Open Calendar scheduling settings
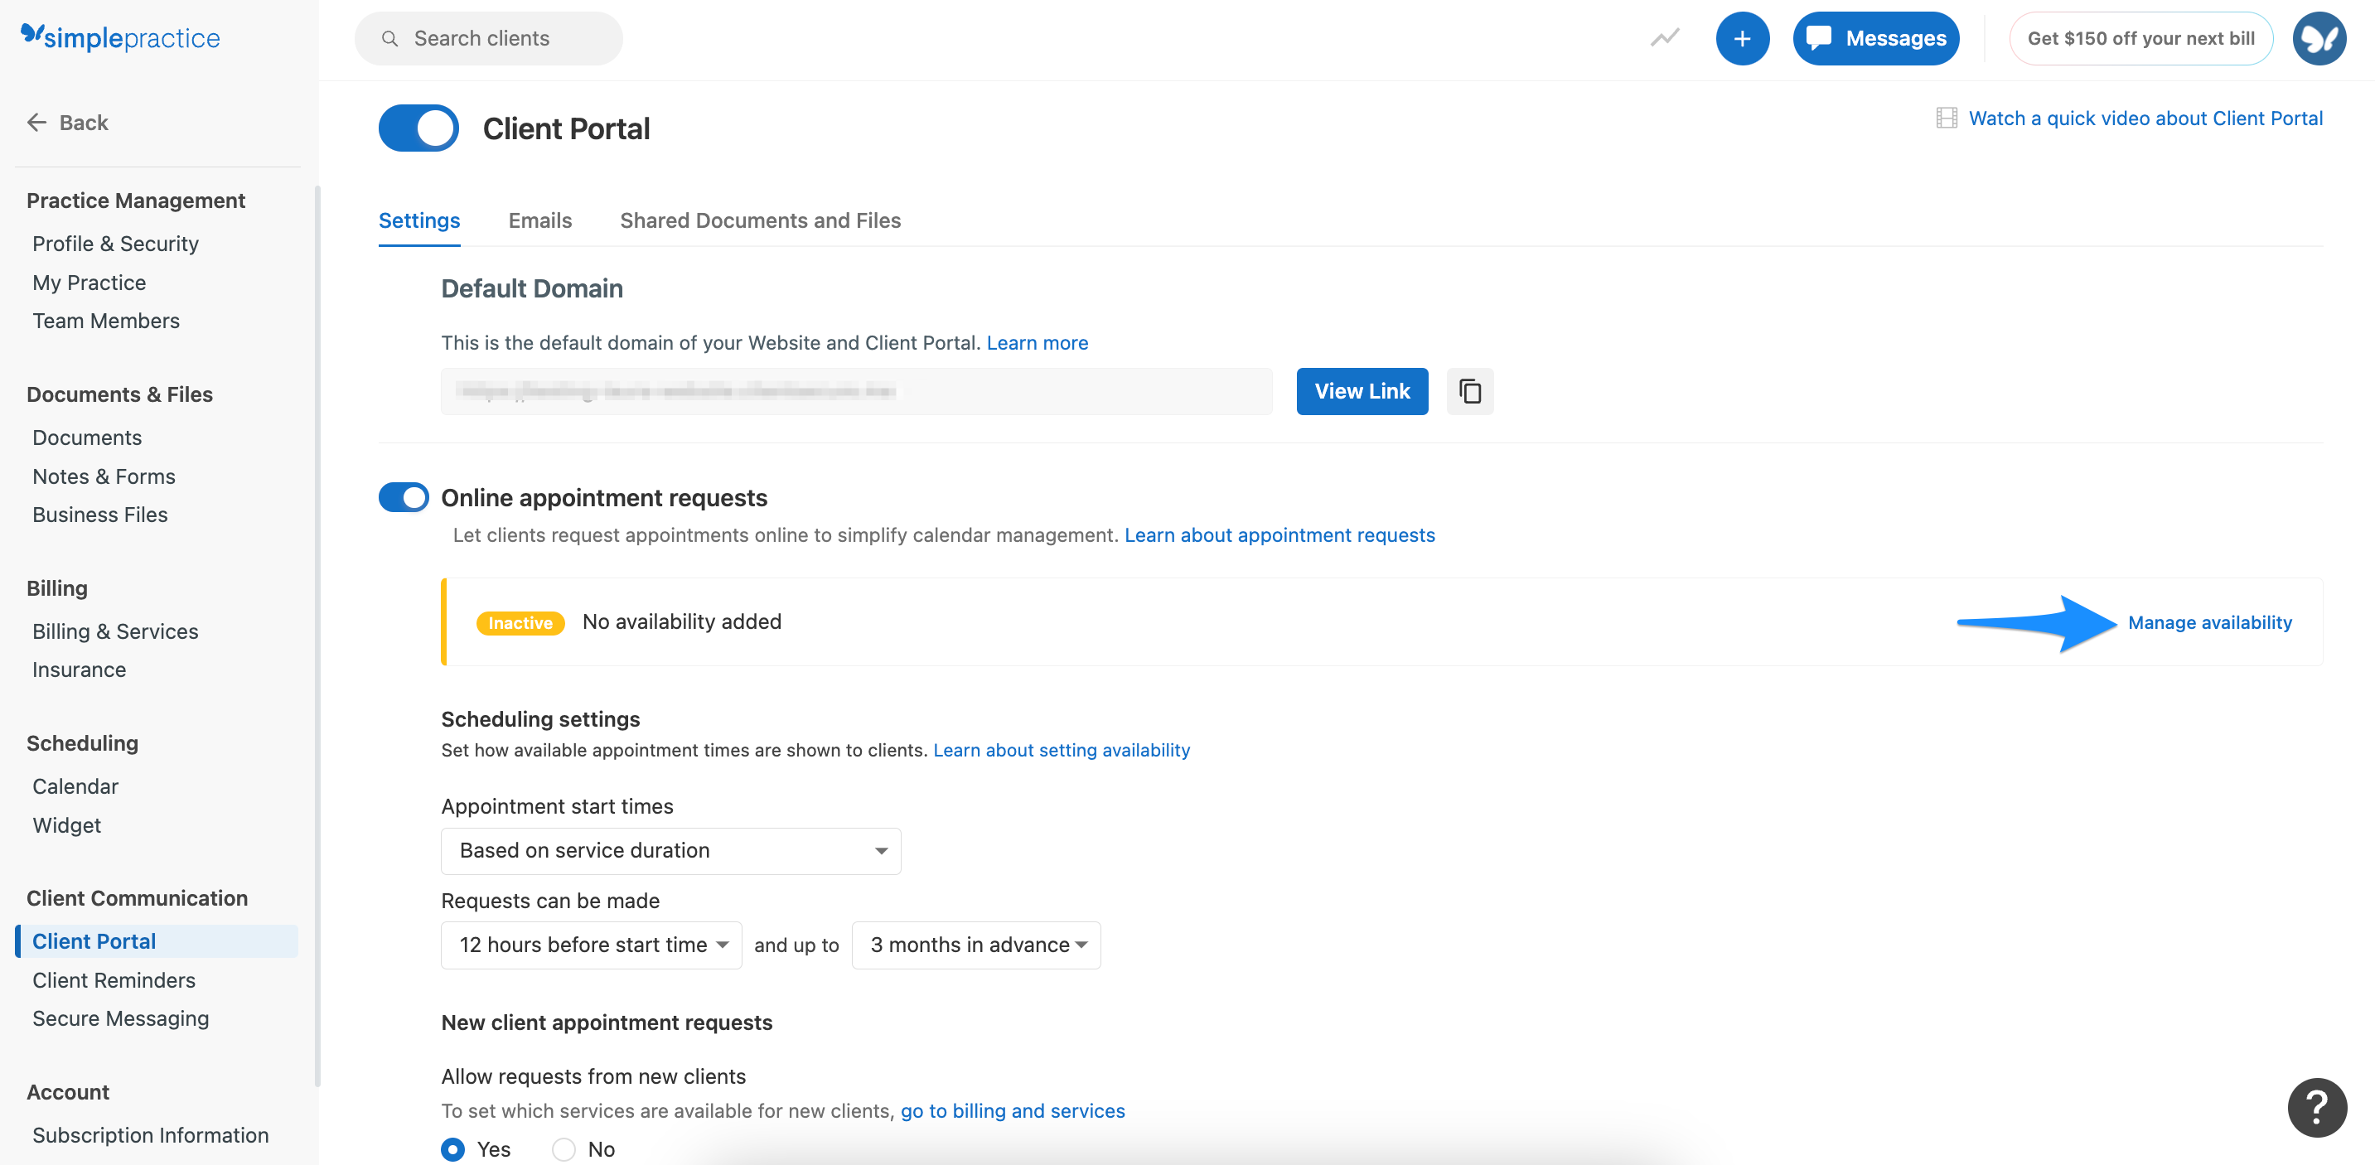Screen dimensions: 2375x1165 (75, 786)
